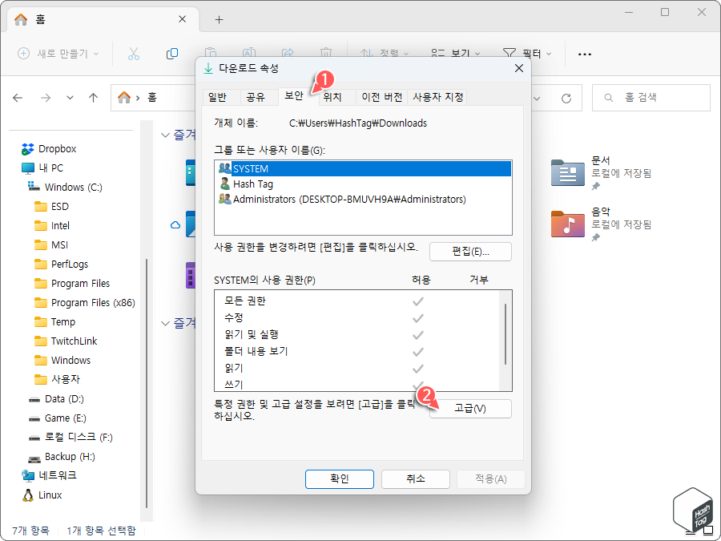Click the Delete (trash) toolbar icon
721x541 pixels.
pyautogui.click(x=325, y=54)
